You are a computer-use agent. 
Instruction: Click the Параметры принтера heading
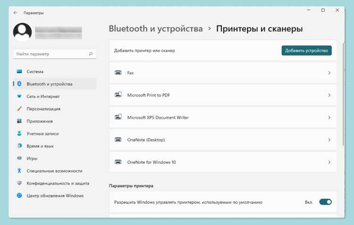click(131, 186)
